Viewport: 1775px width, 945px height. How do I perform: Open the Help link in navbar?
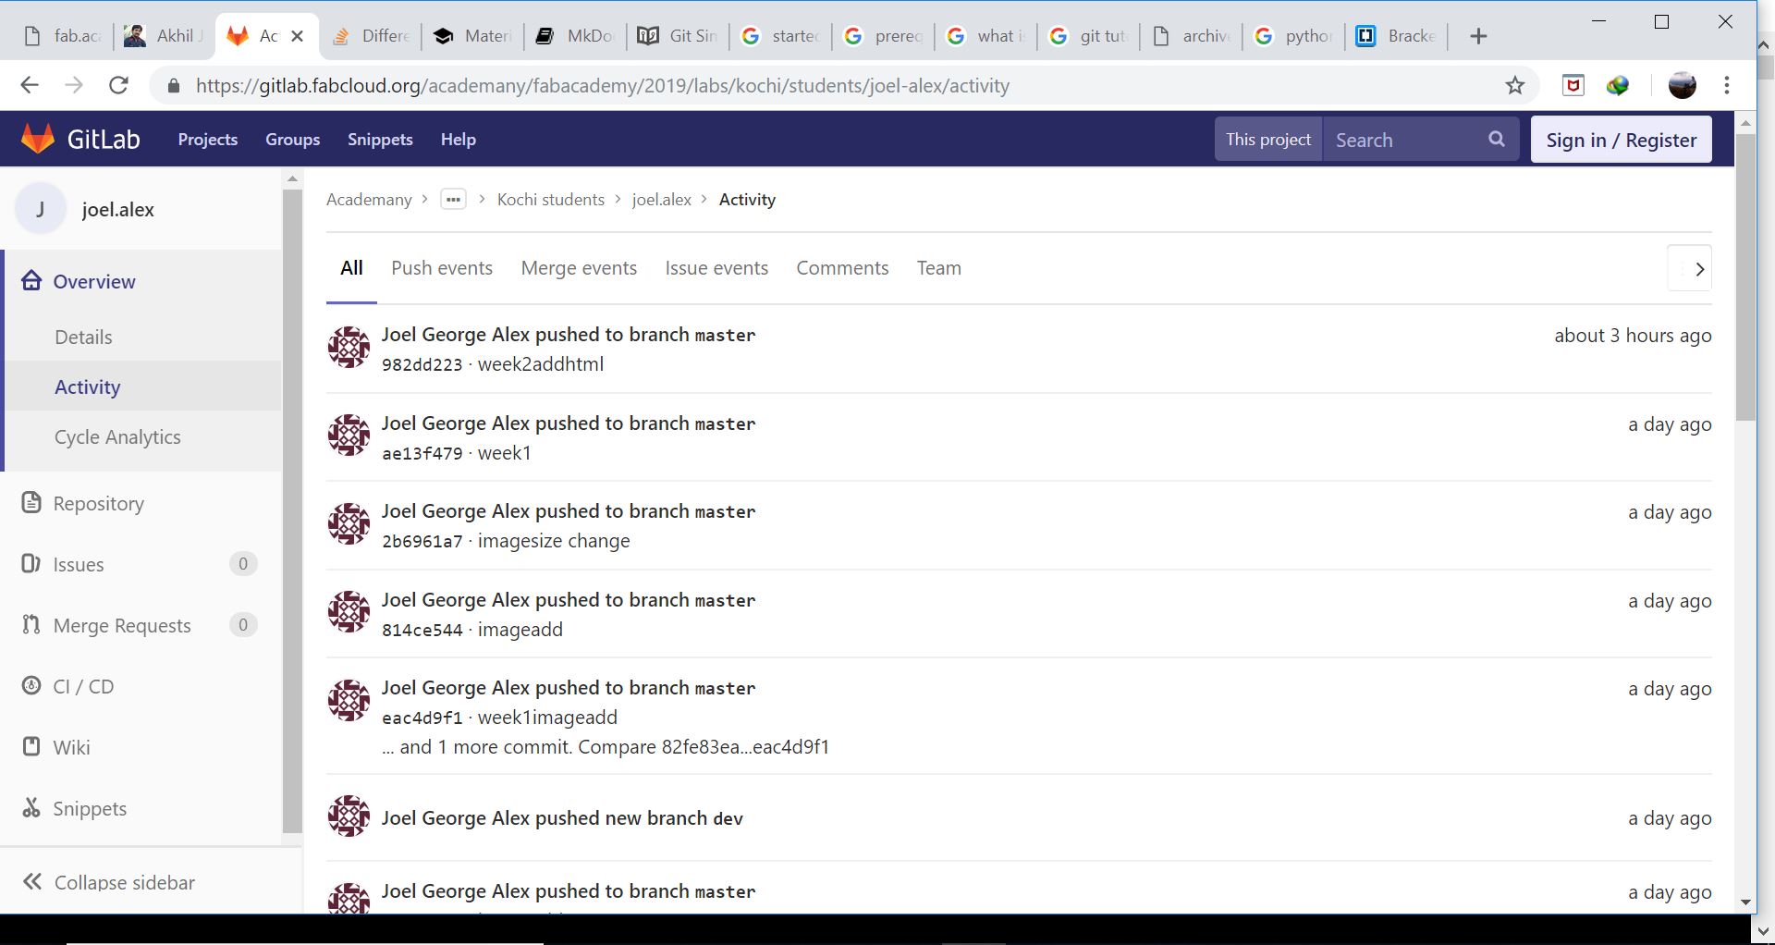459,140
